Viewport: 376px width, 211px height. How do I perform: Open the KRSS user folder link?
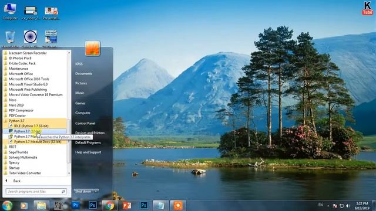[79, 64]
